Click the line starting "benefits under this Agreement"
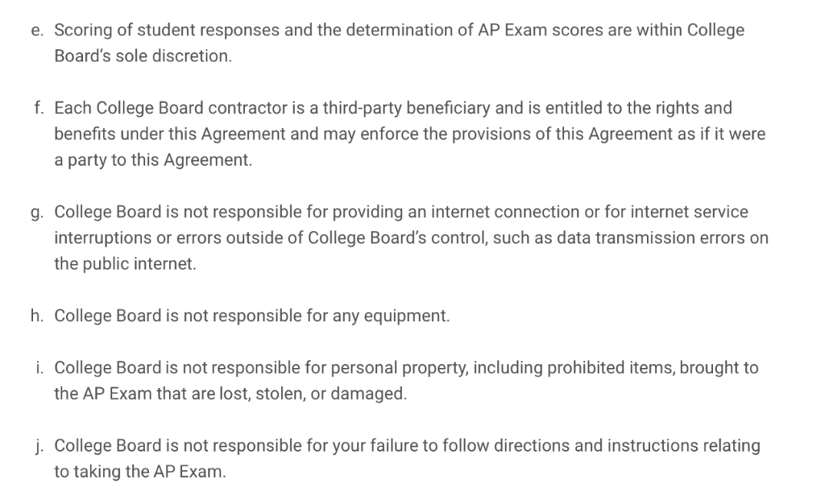This screenshot has width=829, height=500. point(409,134)
